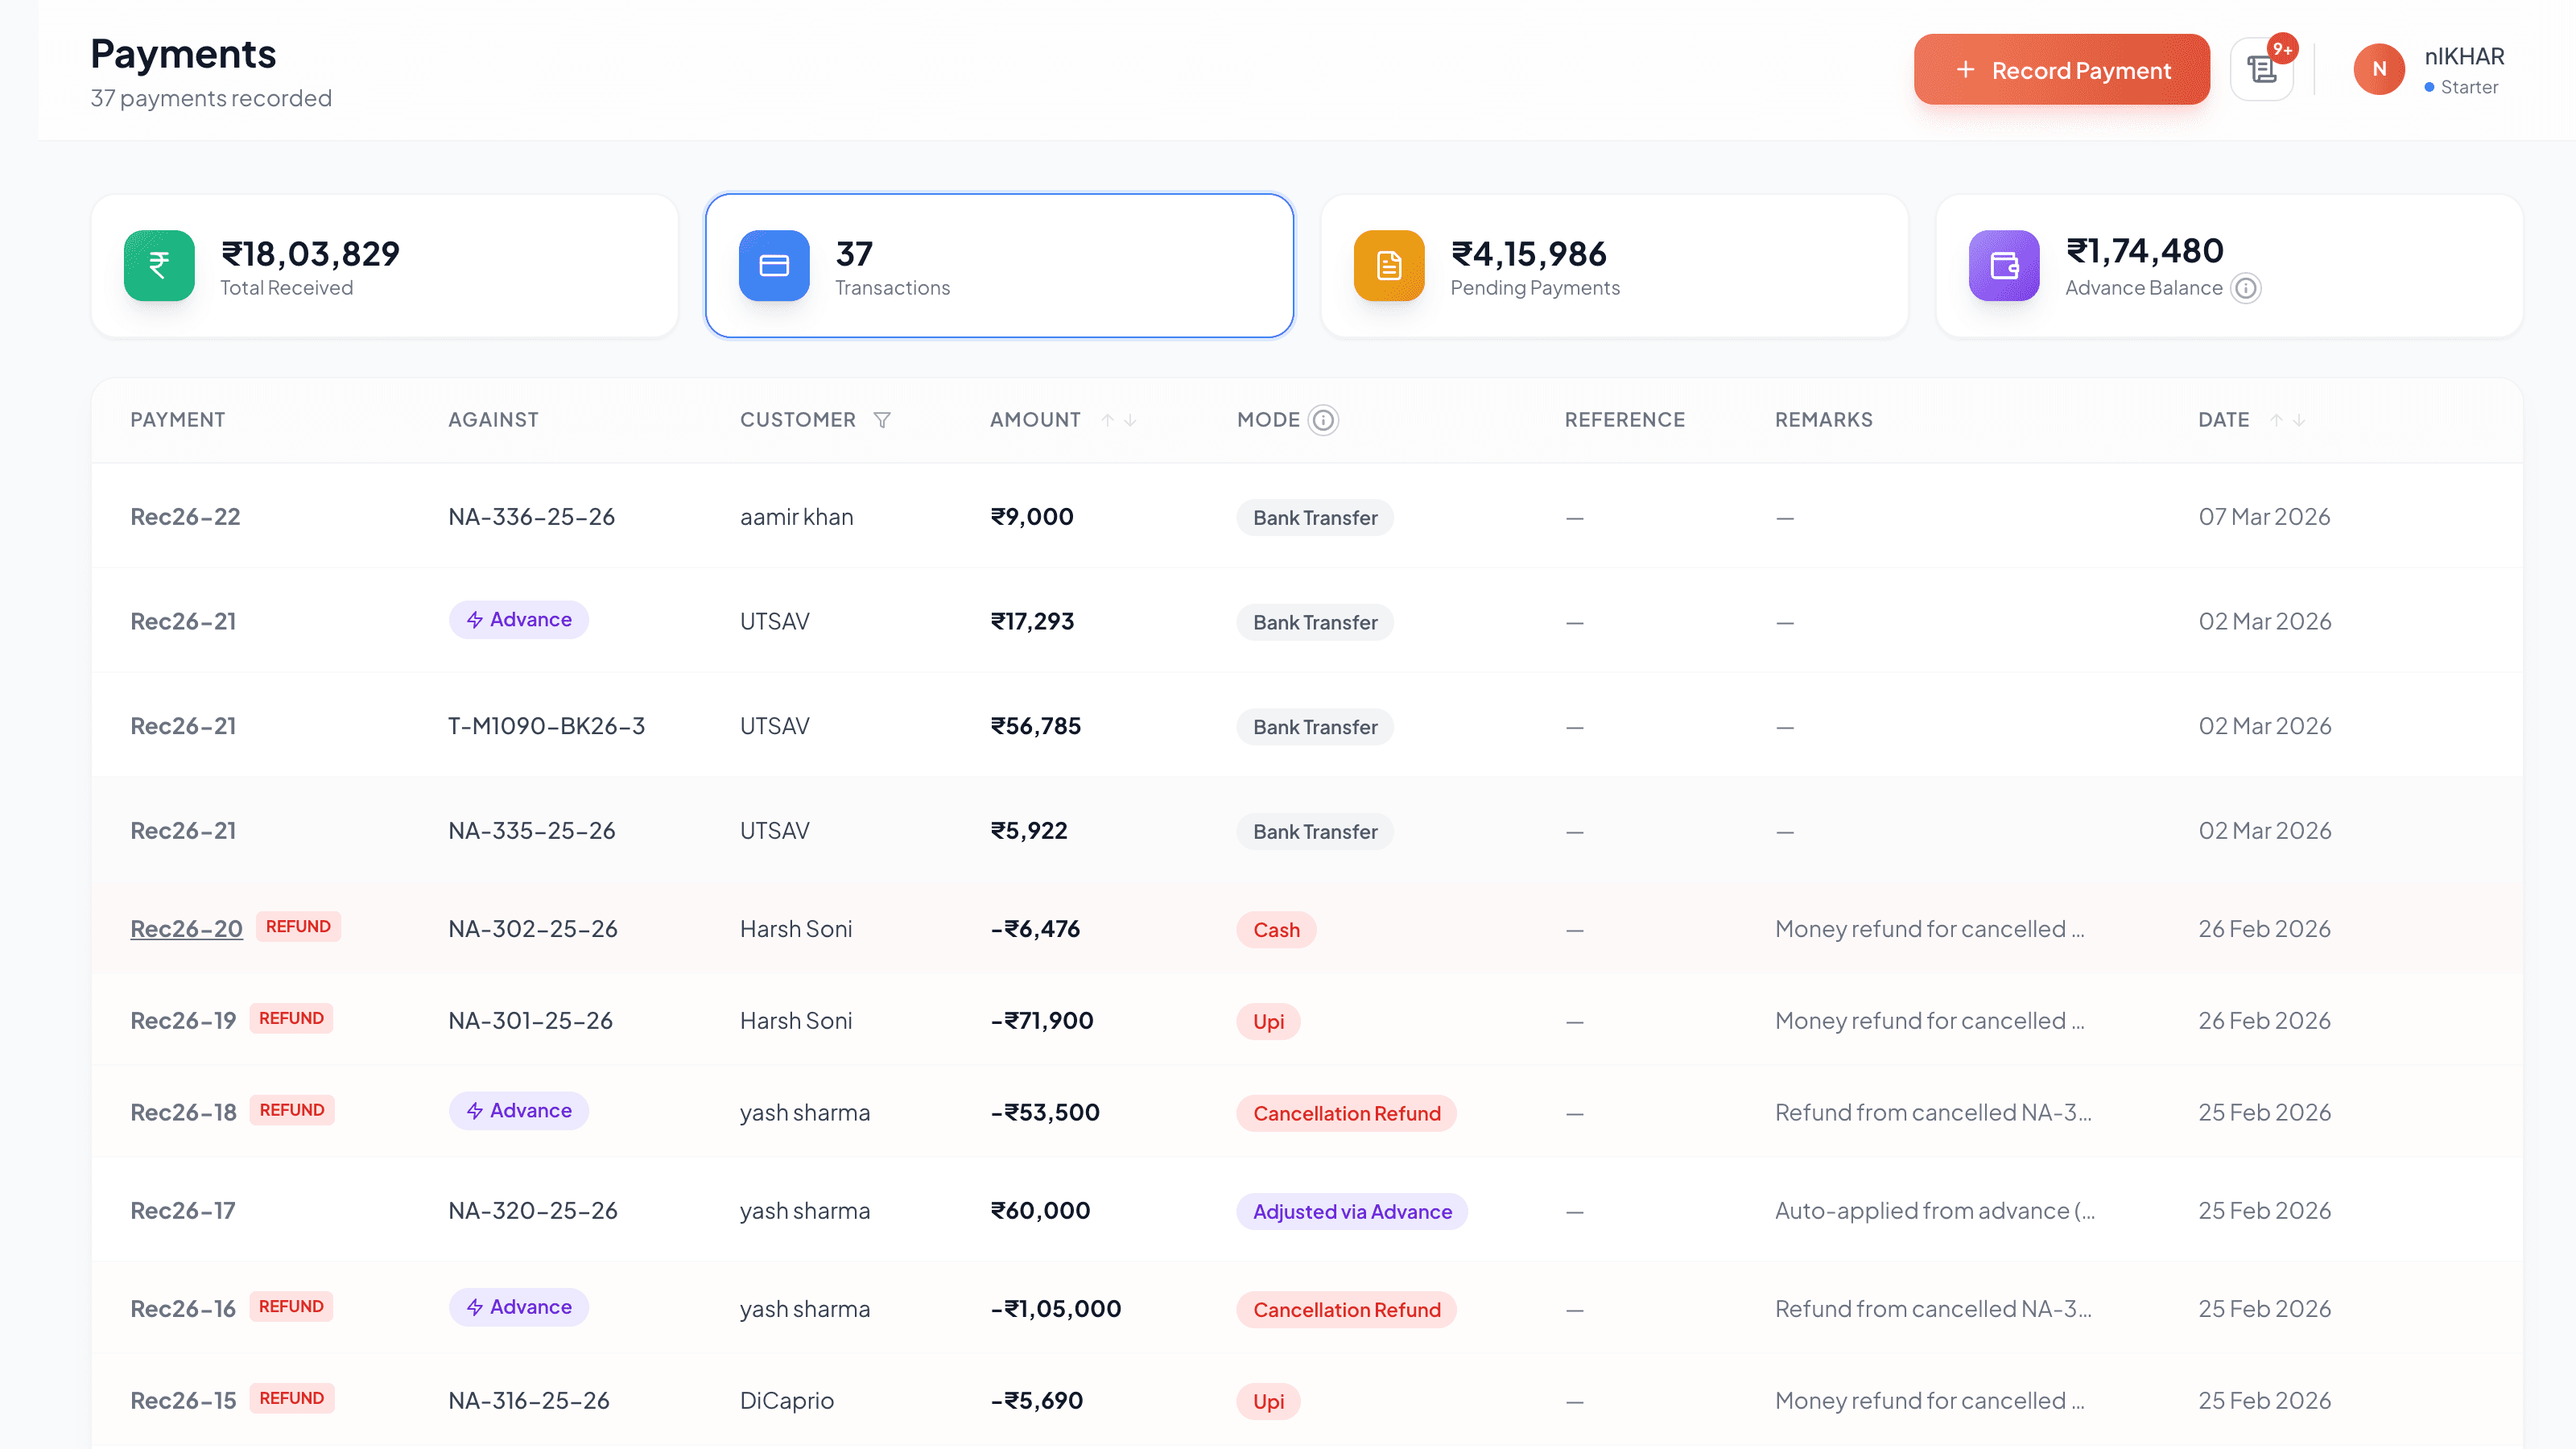Click the Record Payment button
The height and width of the screenshot is (1449, 2576).
point(2061,69)
